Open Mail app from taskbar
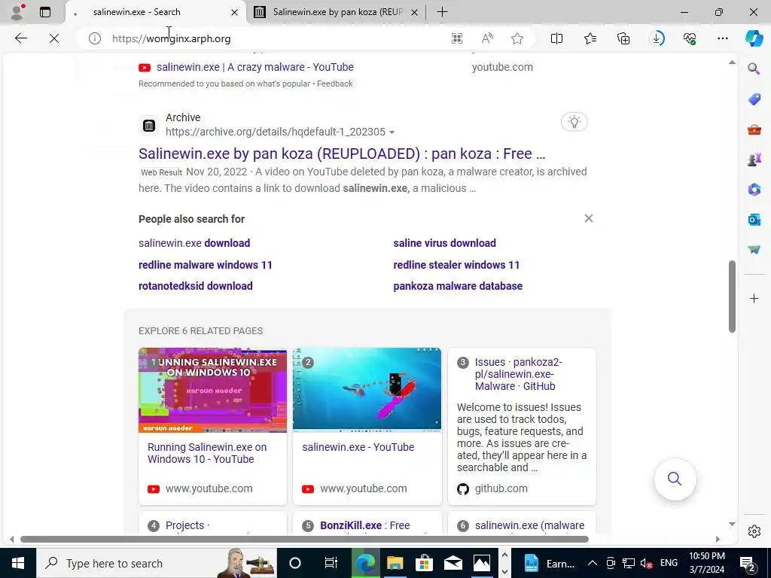The height and width of the screenshot is (578, 771). [453, 563]
